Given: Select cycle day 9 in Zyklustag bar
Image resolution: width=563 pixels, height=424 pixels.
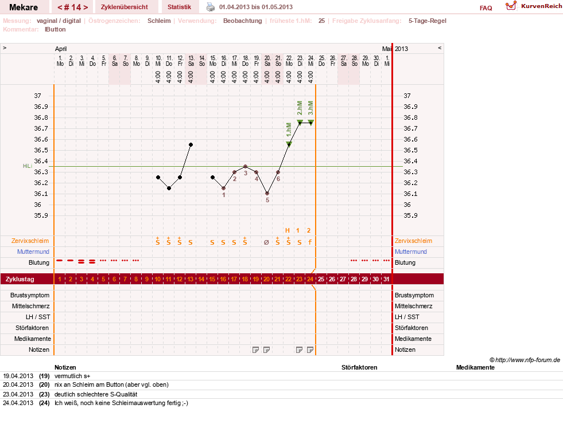Looking at the screenshot, I should click(x=147, y=279).
